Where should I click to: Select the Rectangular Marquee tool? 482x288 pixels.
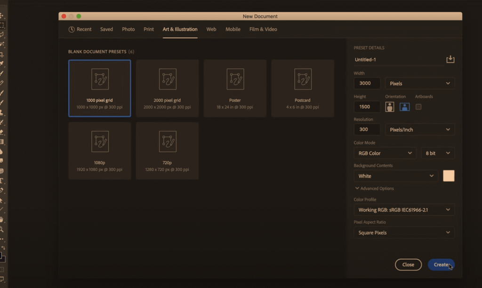[x=2, y=25]
